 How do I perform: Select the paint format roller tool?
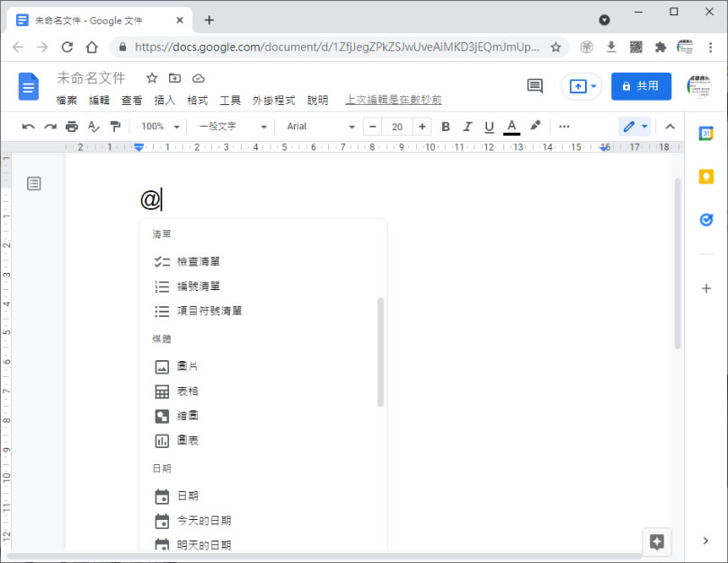pyautogui.click(x=115, y=127)
